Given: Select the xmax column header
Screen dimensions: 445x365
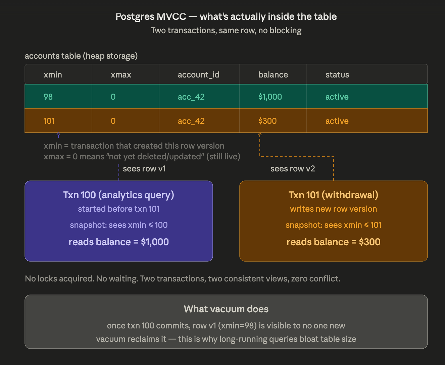Looking at the screenshot, I should [121, 74].
